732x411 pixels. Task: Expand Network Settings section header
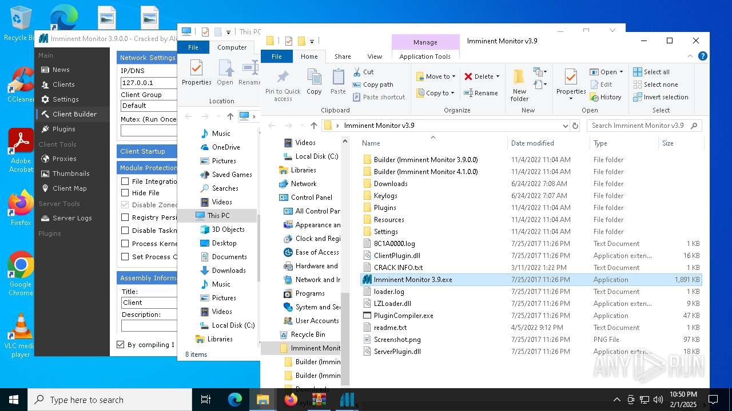click(147, 58)
